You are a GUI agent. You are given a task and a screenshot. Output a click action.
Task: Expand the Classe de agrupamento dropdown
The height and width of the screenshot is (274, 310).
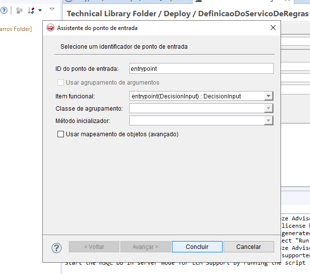pos(268,108)
